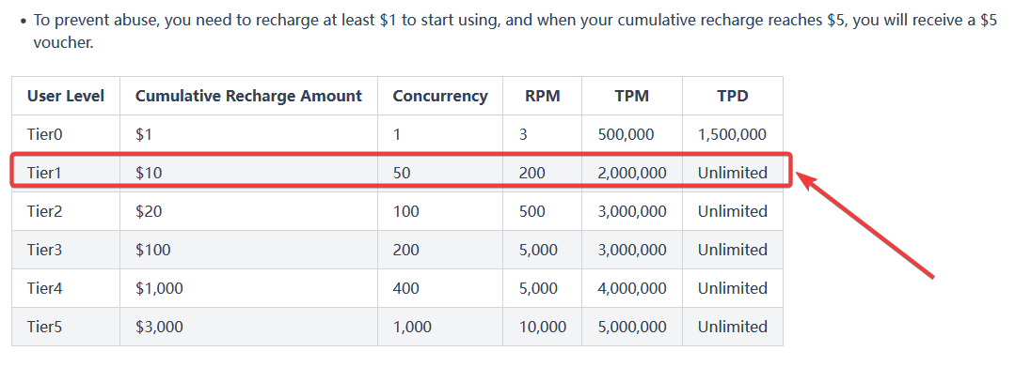Click the Concurrency column header
This screenshot has width=1015, height=382.
[x=440, y=96]
